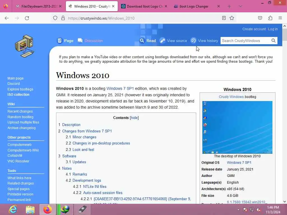Open the Pocket save icon
287x215 pixels.
coord(260,18)
